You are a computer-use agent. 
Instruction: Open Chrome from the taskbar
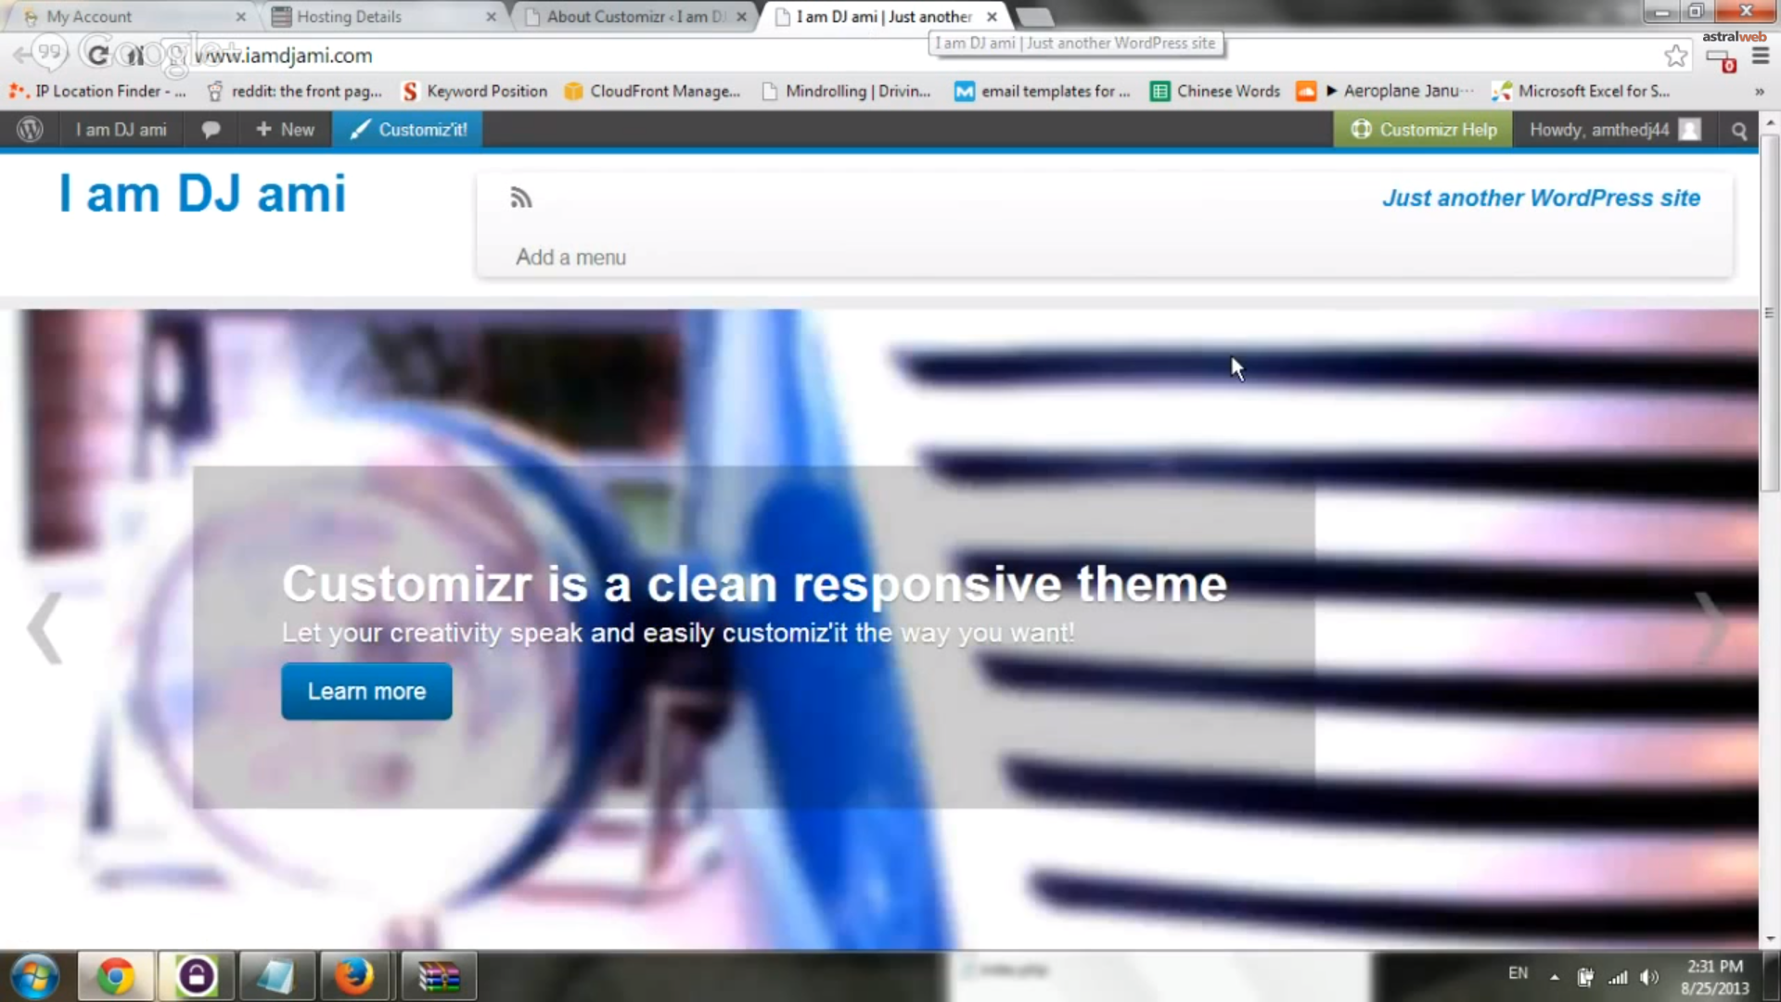point(115,976)
